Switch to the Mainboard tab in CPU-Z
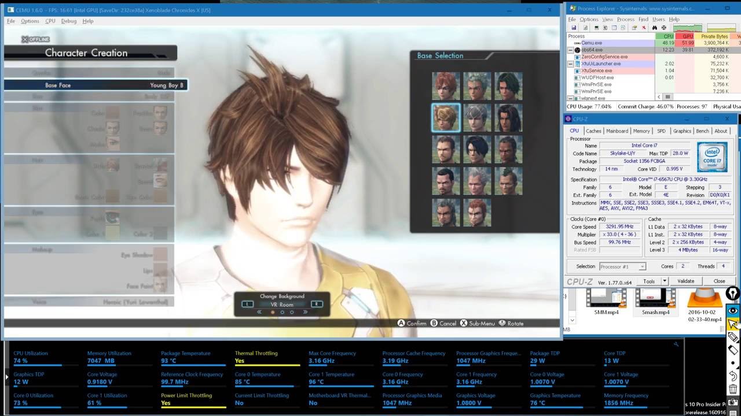741x416 pixels. tap(617, 131)
